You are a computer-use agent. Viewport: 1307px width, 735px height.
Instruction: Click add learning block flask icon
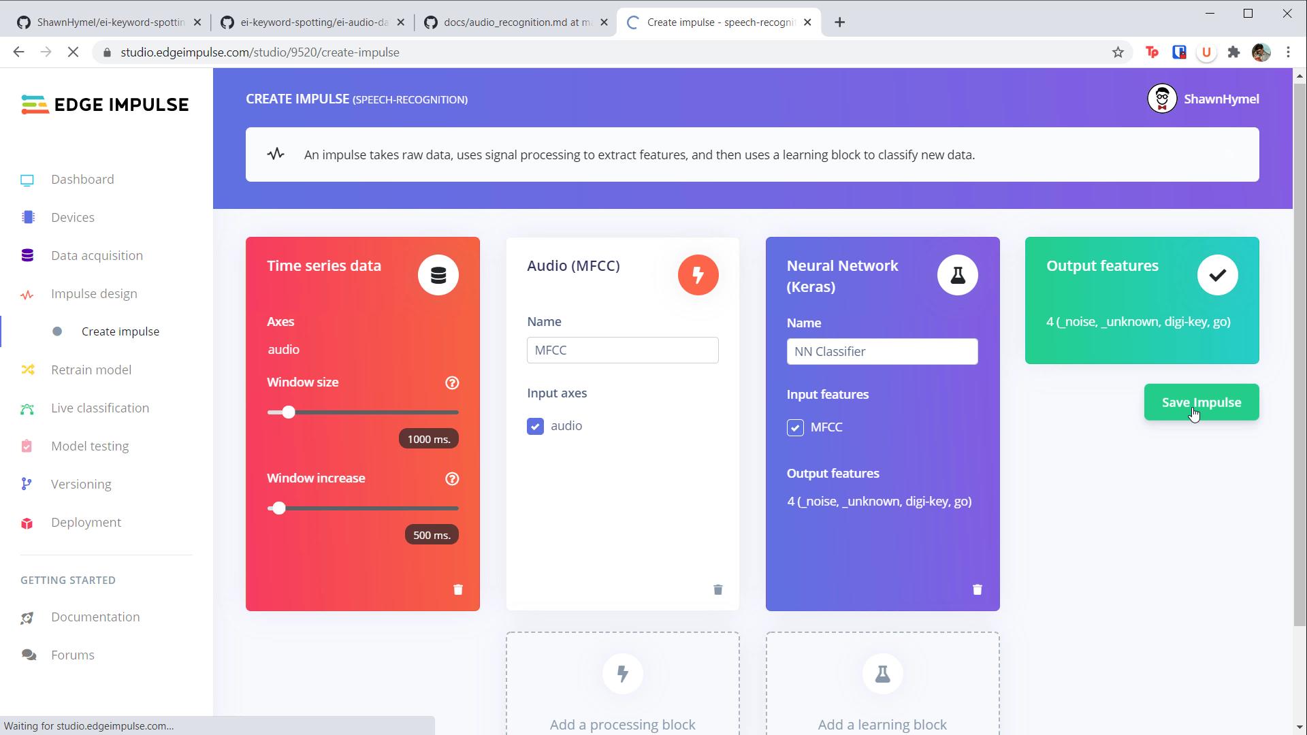(882, 674)
